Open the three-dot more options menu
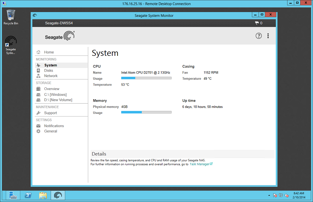This screenshot has width=313, height=202. point(268,36)
